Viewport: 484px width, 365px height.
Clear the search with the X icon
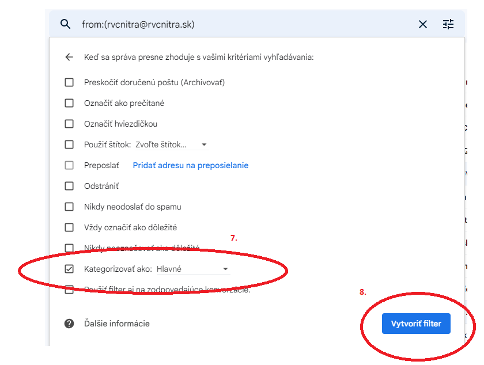pyautogui.click(x=422, y=24)
